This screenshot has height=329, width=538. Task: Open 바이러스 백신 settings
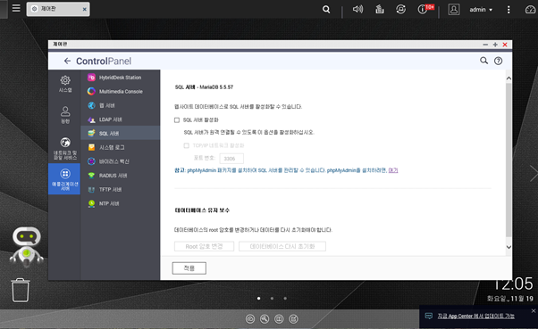120,161
